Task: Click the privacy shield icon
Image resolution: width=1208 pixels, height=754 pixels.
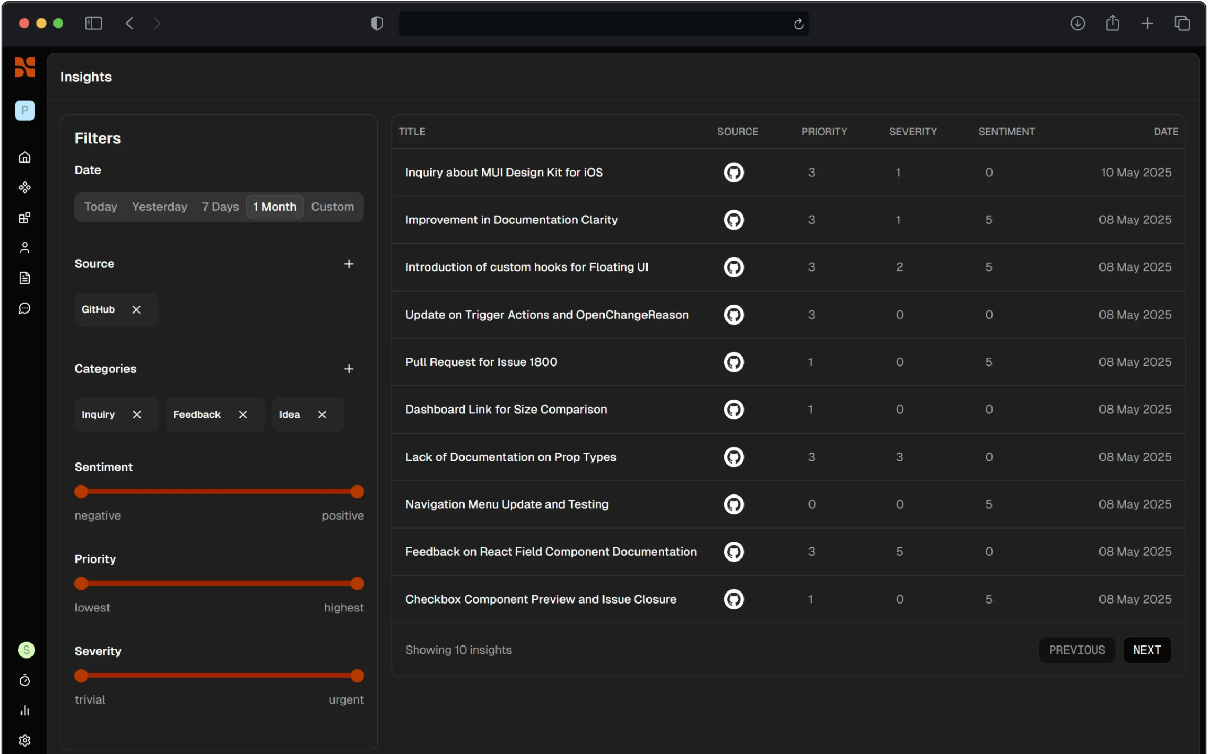Action: click(376, 23)
